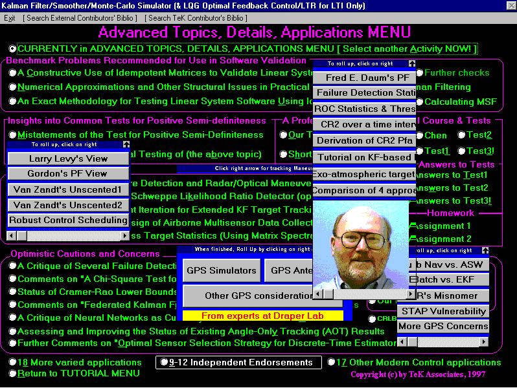Image resolution: width=517 pixels, height=388 pixels.
Task: Select Status of Cramer-Rao Lower Bounds option
Action: click(12, 292)
